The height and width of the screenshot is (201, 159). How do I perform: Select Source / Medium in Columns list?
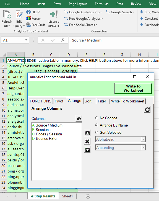[56, 125]
